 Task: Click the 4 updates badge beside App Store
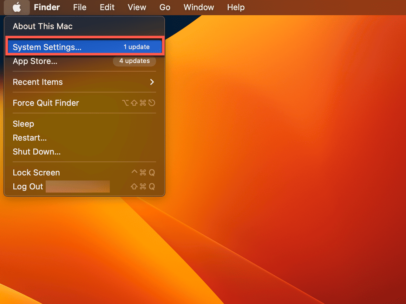134,61
